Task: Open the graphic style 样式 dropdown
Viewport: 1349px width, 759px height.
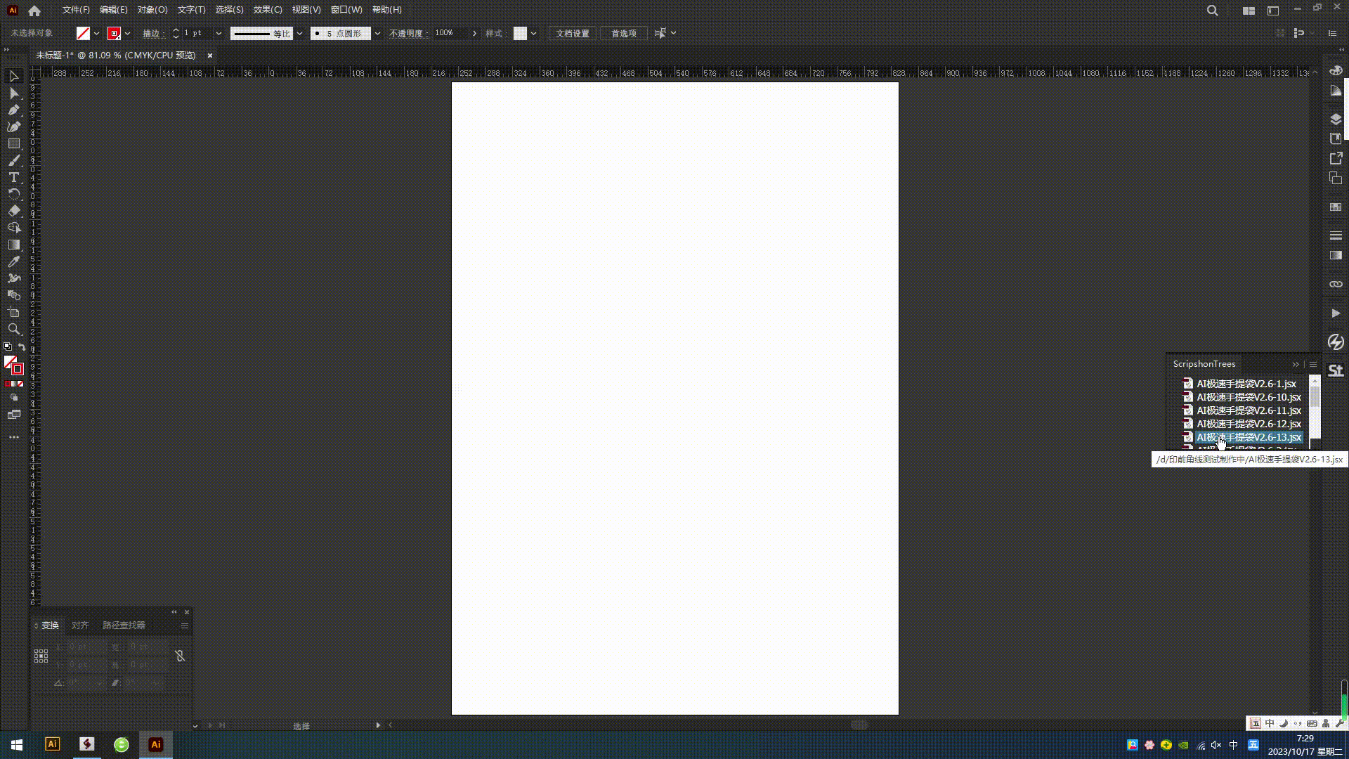Action: coord(533,34)
